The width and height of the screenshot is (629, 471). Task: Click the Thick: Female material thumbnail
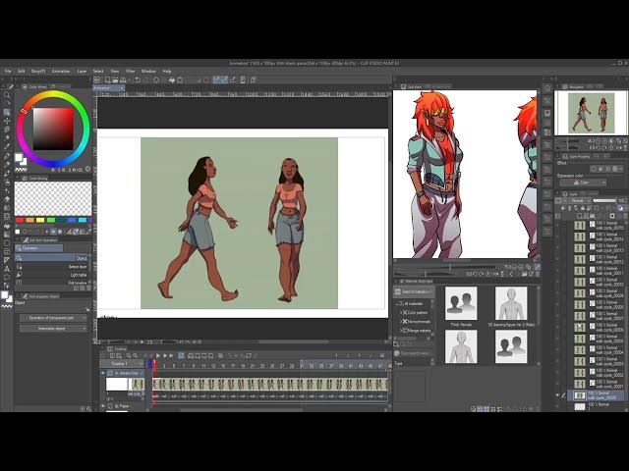tap(461, 303)
